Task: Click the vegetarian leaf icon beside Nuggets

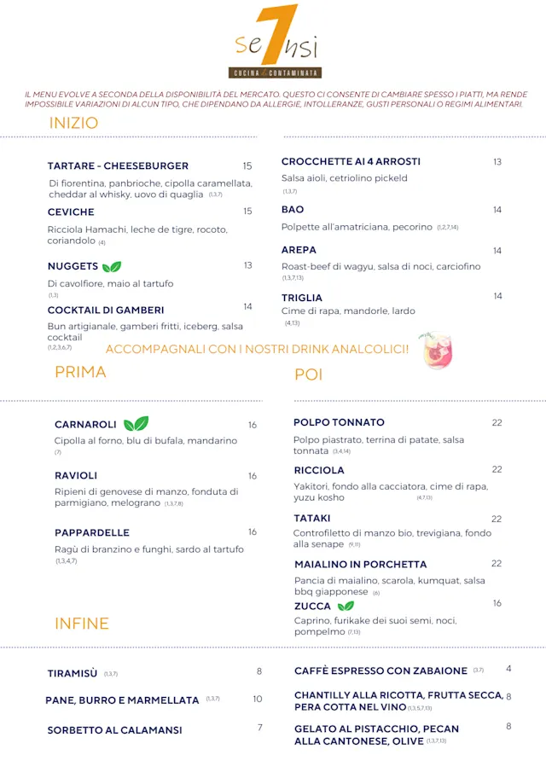Action: pyautogui.click(x=112, y=267)
